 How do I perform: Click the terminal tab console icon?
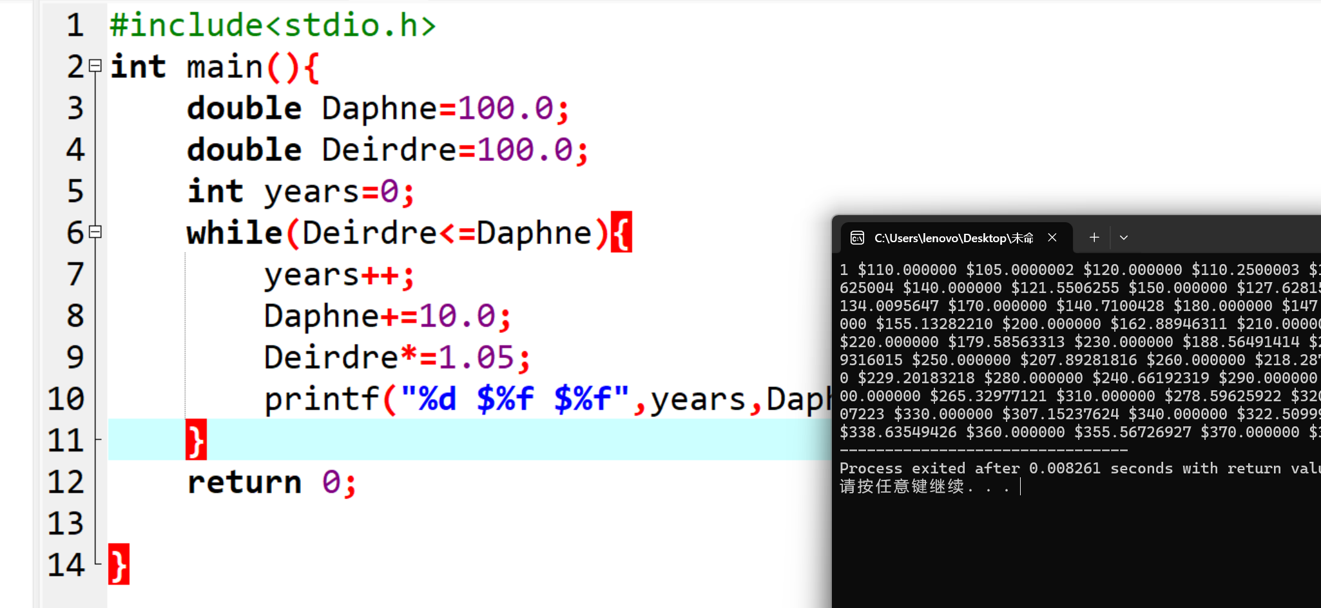click(x=857, y=238)
